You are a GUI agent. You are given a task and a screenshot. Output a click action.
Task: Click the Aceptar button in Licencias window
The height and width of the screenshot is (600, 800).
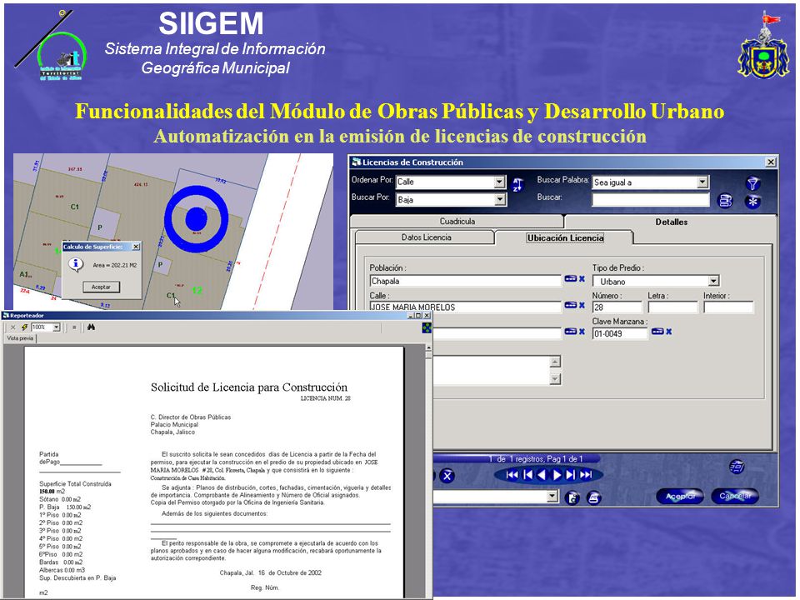tap(680, 496)
